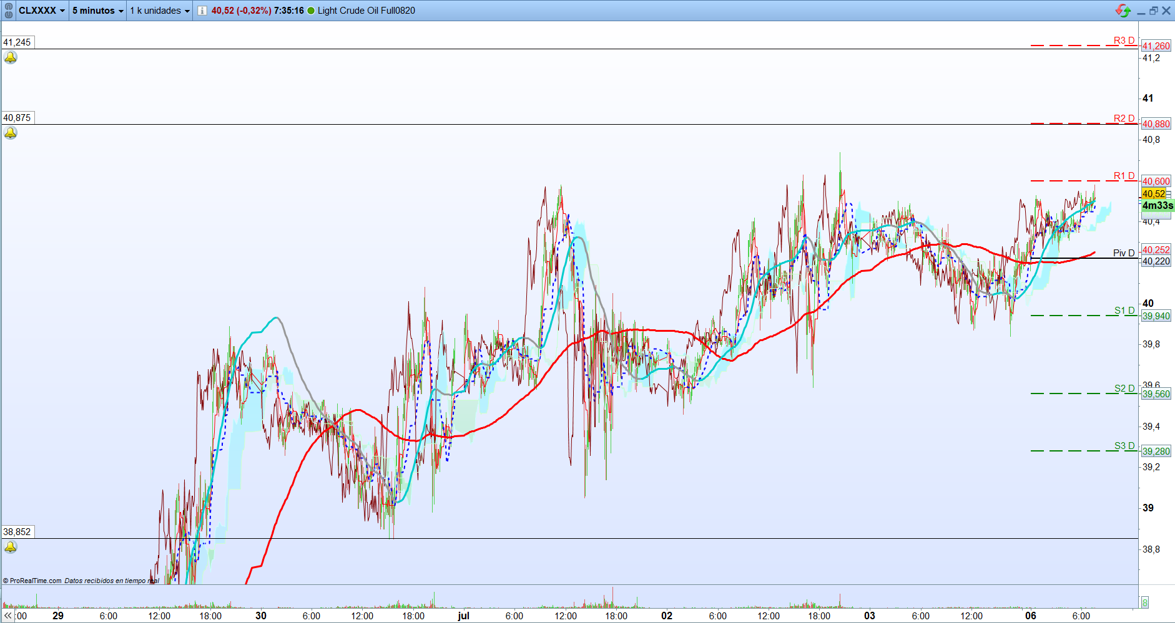The width and height of the screenshot is (1175, 623).
Task: Open the CLXXXX instrument dropdown
Action: click(x=41, y=11)
